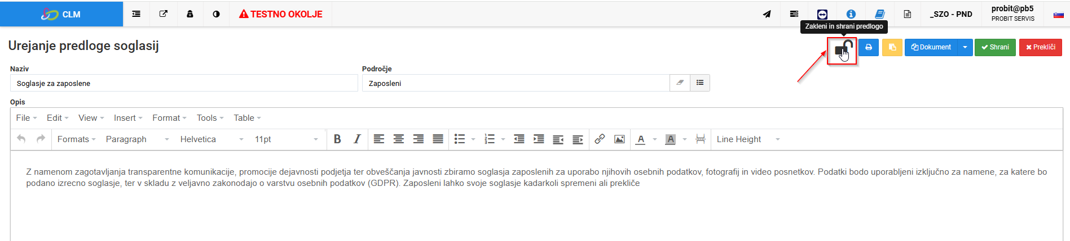
Task: Click the Naziv input field
Action: pyautogui.click(x=184, y=83)
